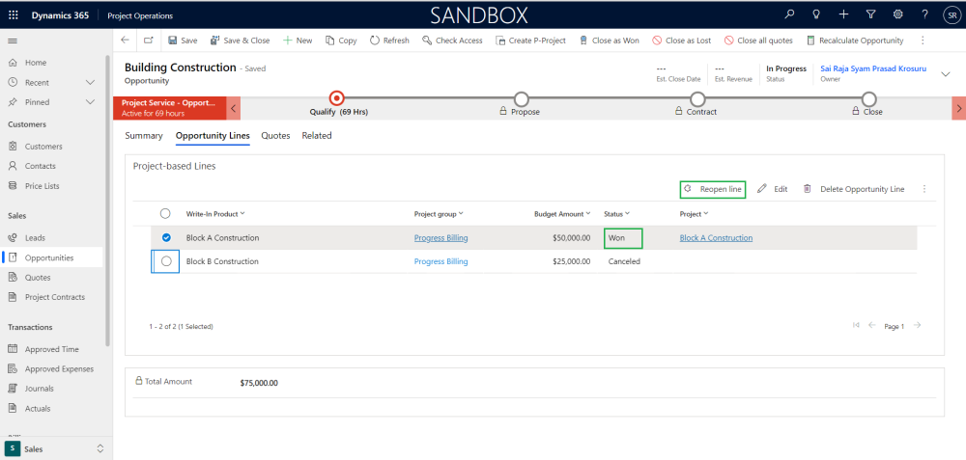This screenshot has width=966, height=460.
Task: Open the lightbulb assistant icon
Action: tap(817, 14)
